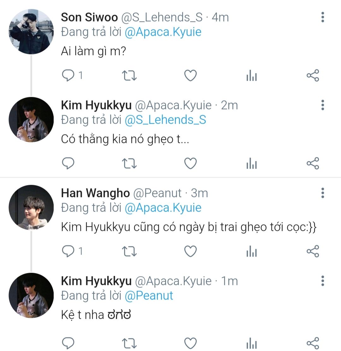Retweet Han Wangho's tweet
Viewport: 341px width, 351px height.
tap(129, 251)
